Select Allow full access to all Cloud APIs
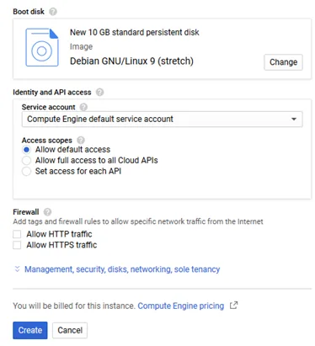 [x=26, y=161]
